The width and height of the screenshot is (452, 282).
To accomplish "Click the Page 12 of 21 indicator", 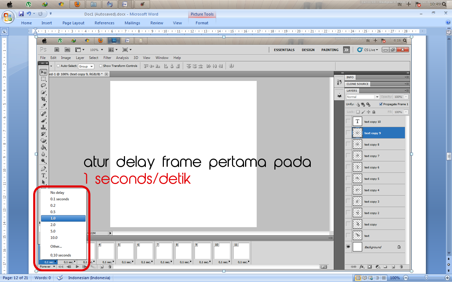I will tap(16, 278).
